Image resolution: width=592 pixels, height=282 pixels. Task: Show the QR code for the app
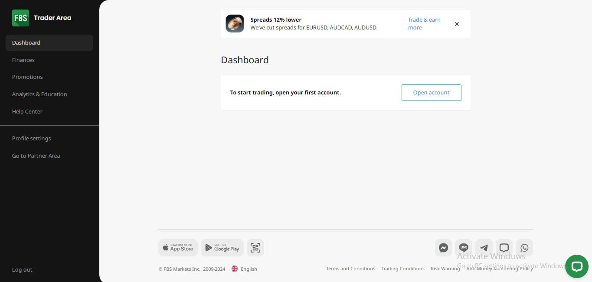click(255, 247)
